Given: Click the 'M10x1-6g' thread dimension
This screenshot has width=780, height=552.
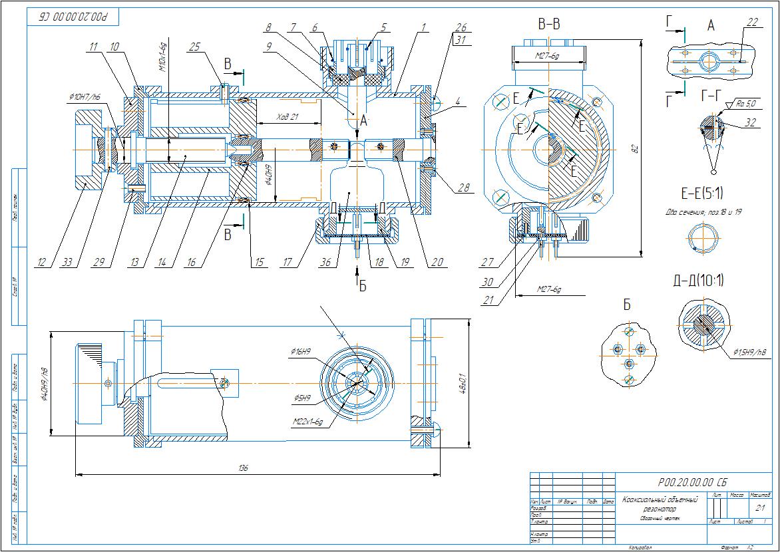Looking at the screenshot, I should point(162,59).
